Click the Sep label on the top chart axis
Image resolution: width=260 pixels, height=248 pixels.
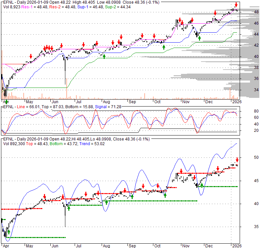[x=132, y=102]
